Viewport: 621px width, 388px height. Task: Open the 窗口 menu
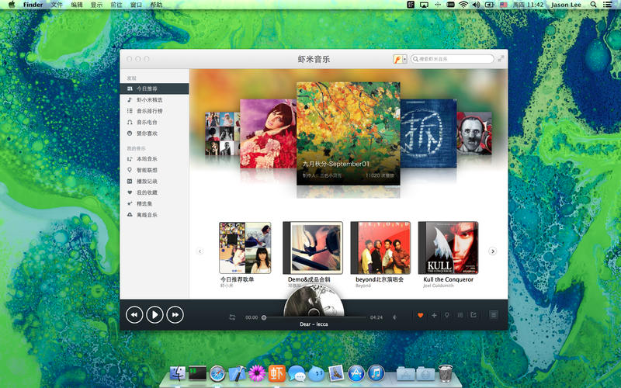pos(137,5)
